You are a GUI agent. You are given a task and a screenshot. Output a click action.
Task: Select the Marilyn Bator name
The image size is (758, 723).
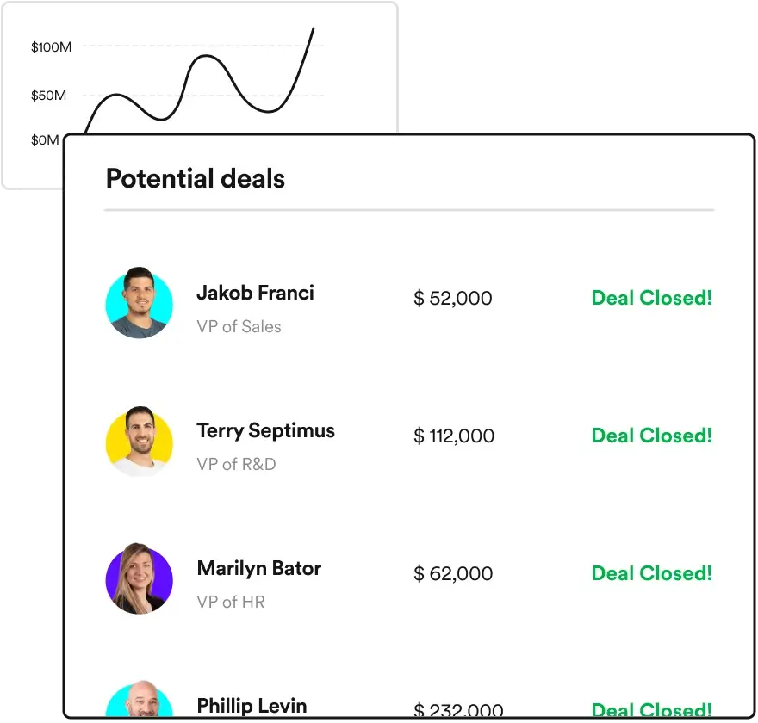click(258, 568)
